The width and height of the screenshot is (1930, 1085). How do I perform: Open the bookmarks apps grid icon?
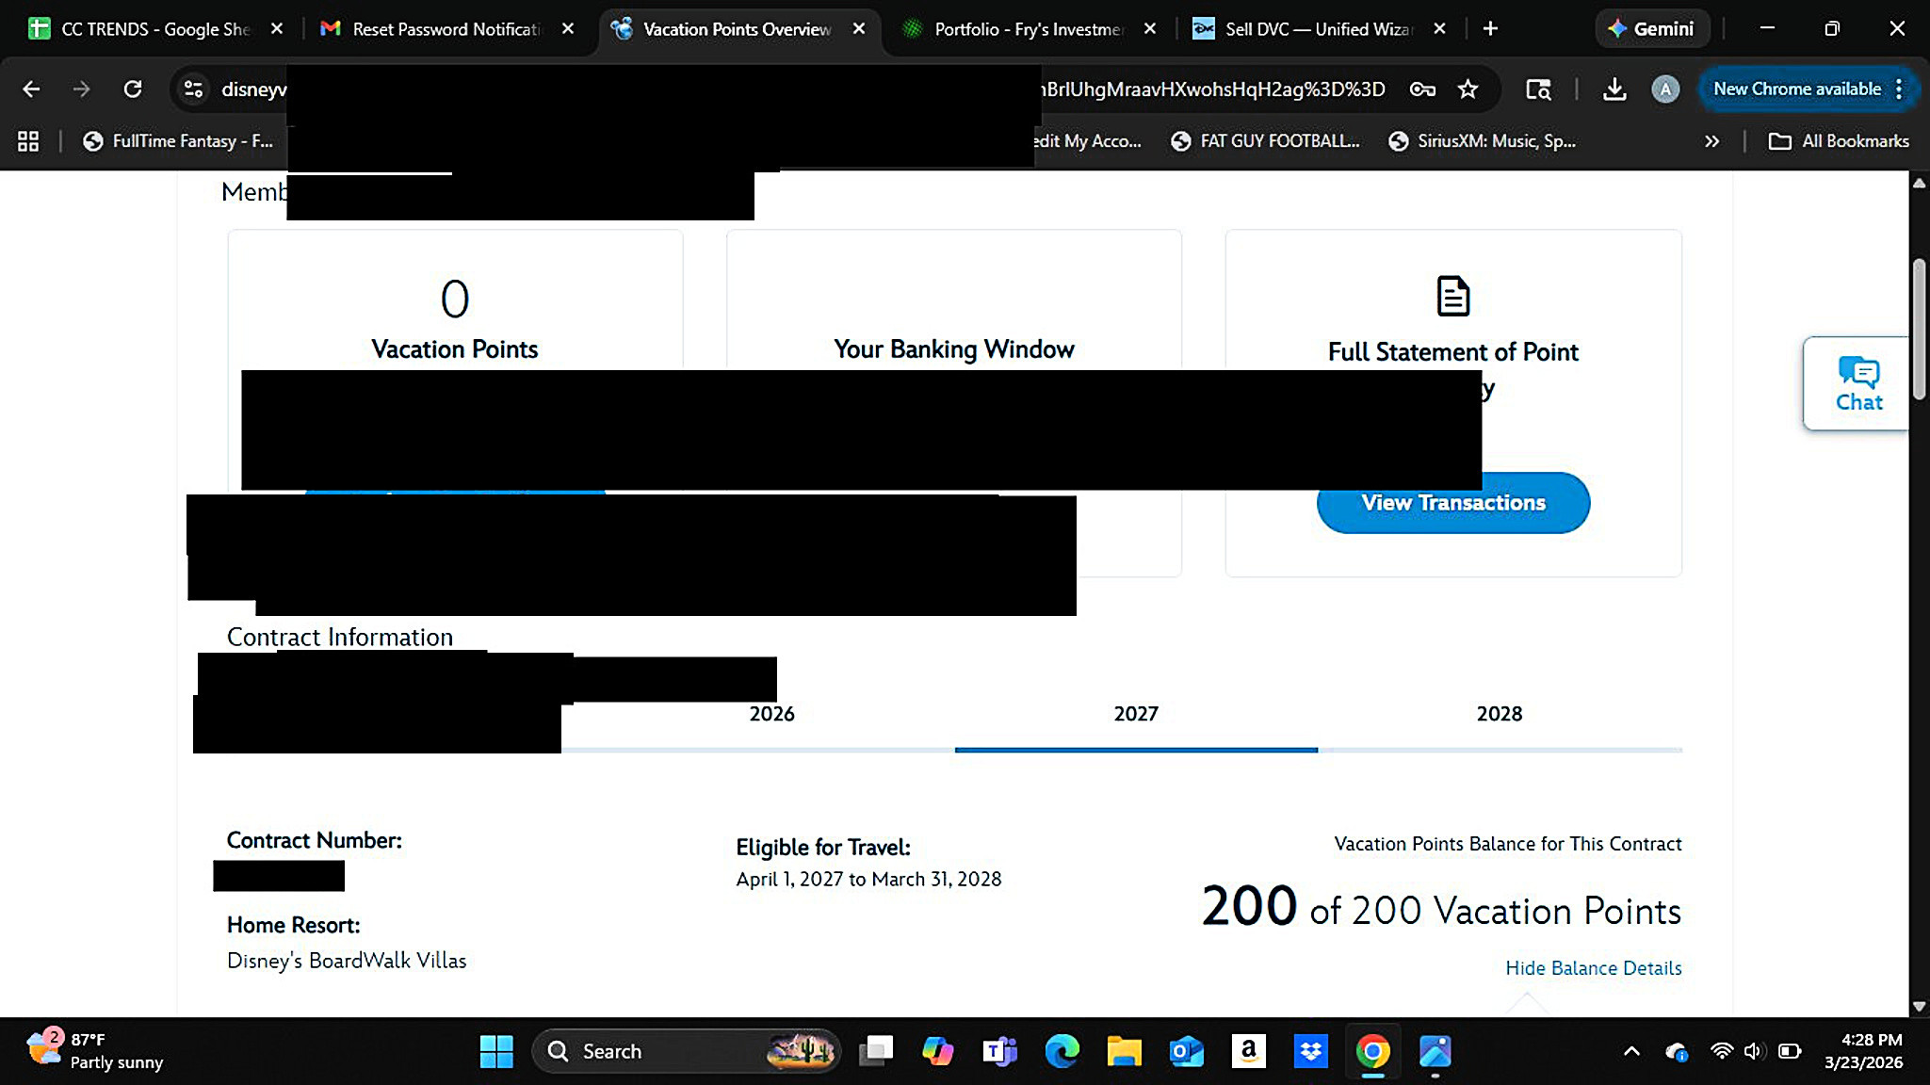point(28,141)
